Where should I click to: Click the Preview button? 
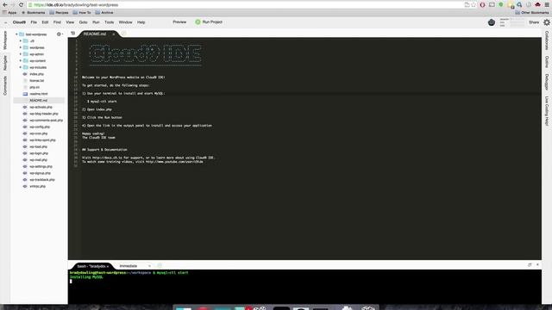coord(179,22)
